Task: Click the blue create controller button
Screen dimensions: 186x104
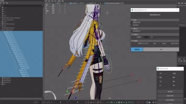Action: [137, 50]
